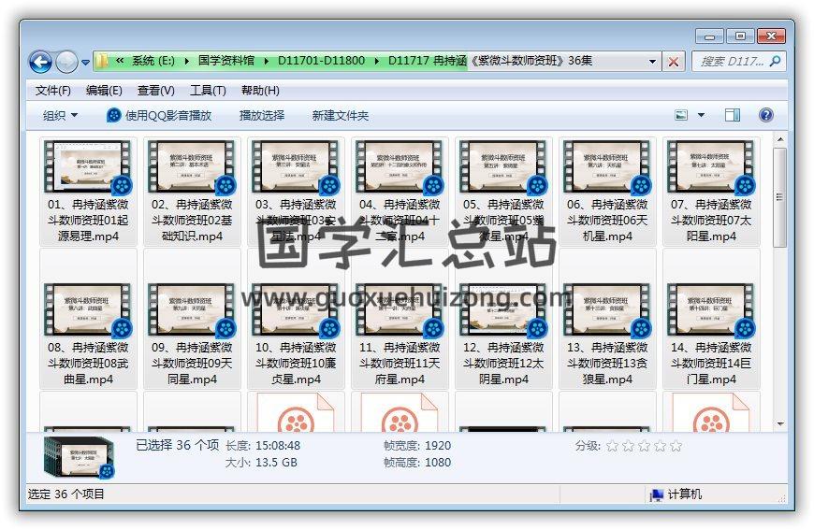Click the search magnifier icon

pos(775,62)
